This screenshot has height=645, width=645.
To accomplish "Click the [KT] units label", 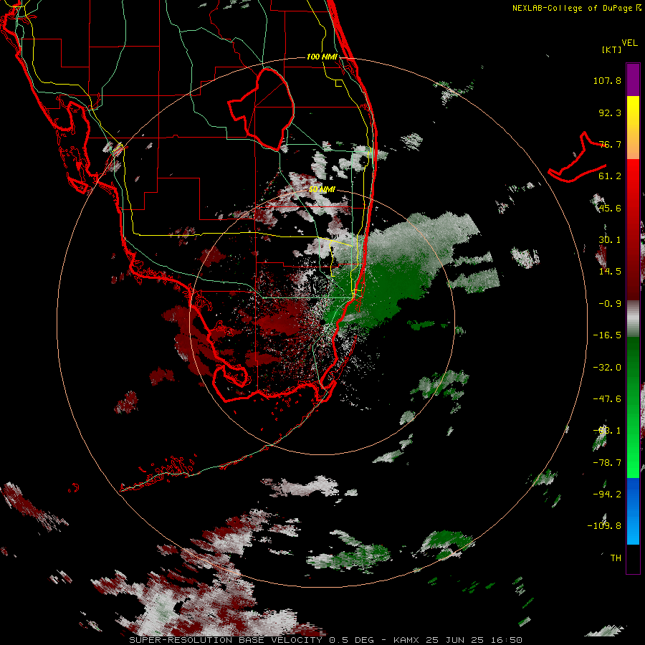I will tap(612, 49).
